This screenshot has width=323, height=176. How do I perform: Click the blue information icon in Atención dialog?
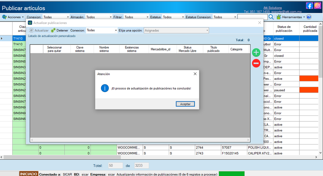pos(105,88)
